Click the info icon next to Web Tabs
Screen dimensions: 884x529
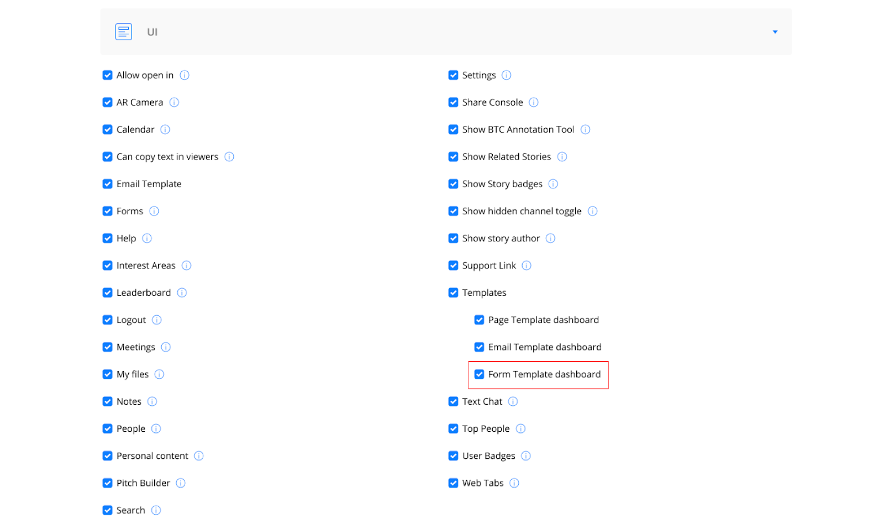pos(514,483)
